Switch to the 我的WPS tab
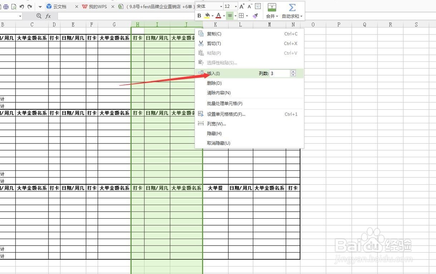 pos(95,7)
